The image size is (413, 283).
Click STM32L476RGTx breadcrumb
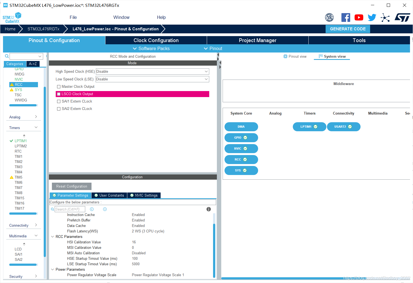[43, 29]
